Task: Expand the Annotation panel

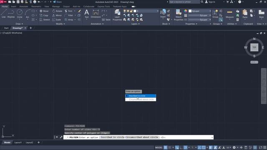Action: click(97, 24)
